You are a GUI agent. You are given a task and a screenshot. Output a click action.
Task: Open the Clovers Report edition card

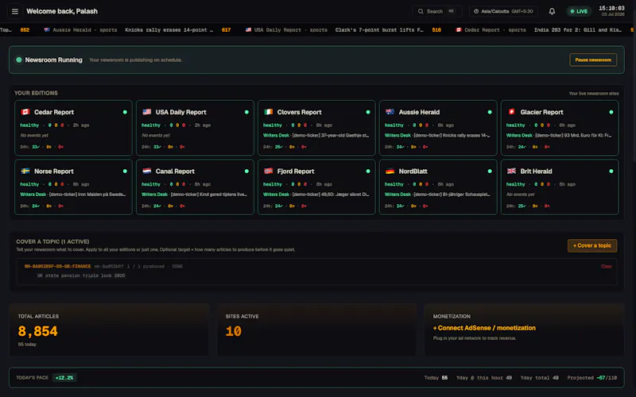click(316, 128)
